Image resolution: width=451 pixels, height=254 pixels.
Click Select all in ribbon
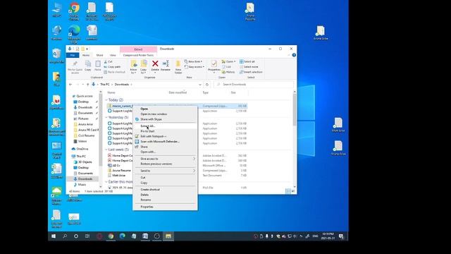pos(247,61)
